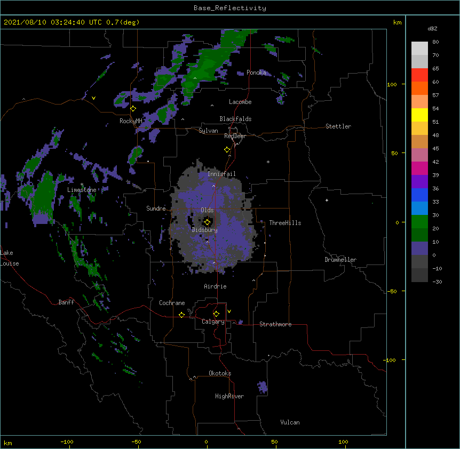
Task: Click the Blackfalds label
Action: pyautogui.click(x=235, y=119)
